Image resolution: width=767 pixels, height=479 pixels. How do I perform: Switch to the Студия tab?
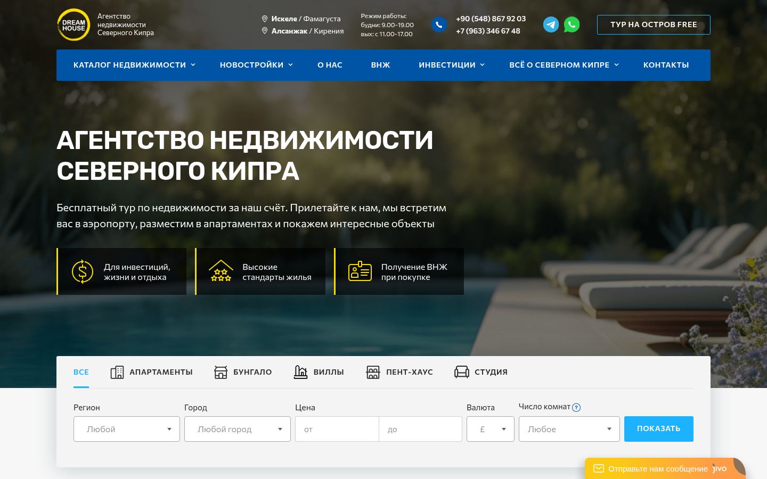[480, 372]
